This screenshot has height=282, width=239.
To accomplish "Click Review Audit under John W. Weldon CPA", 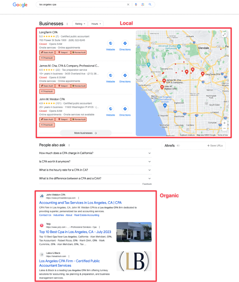I will (x=79, y=119).
